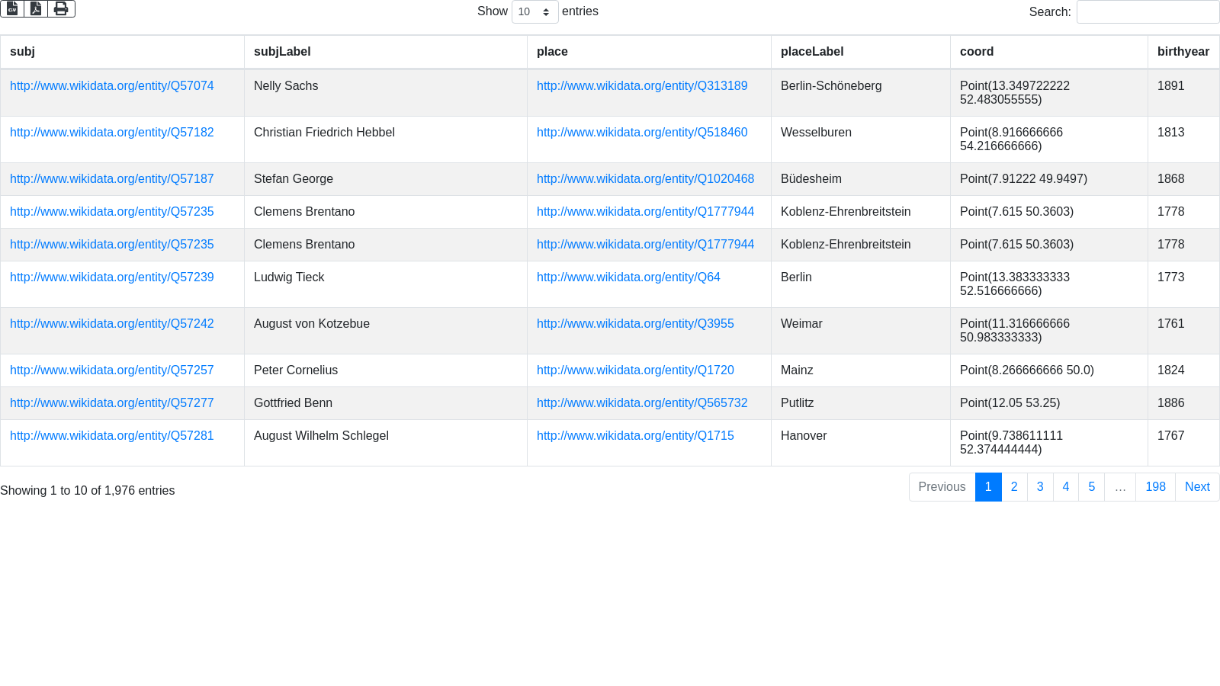
Task: Sort table by subjLabel column
Action: (x=282, y=52)
